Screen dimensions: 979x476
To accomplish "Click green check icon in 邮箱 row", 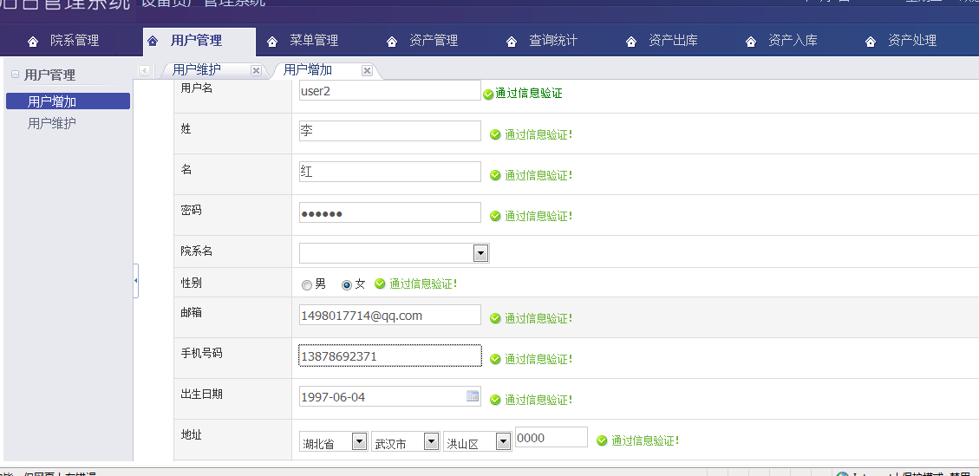I will 495,318.
